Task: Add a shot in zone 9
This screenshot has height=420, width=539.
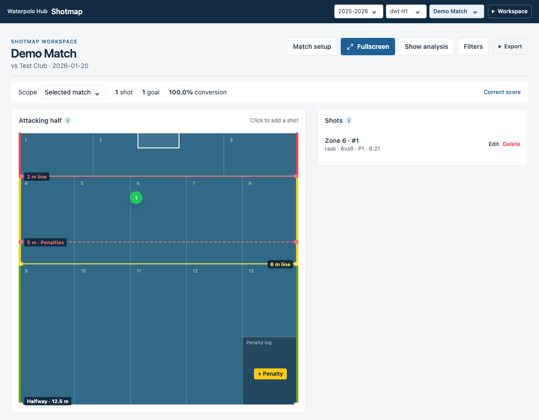Action: click(48, 334)
